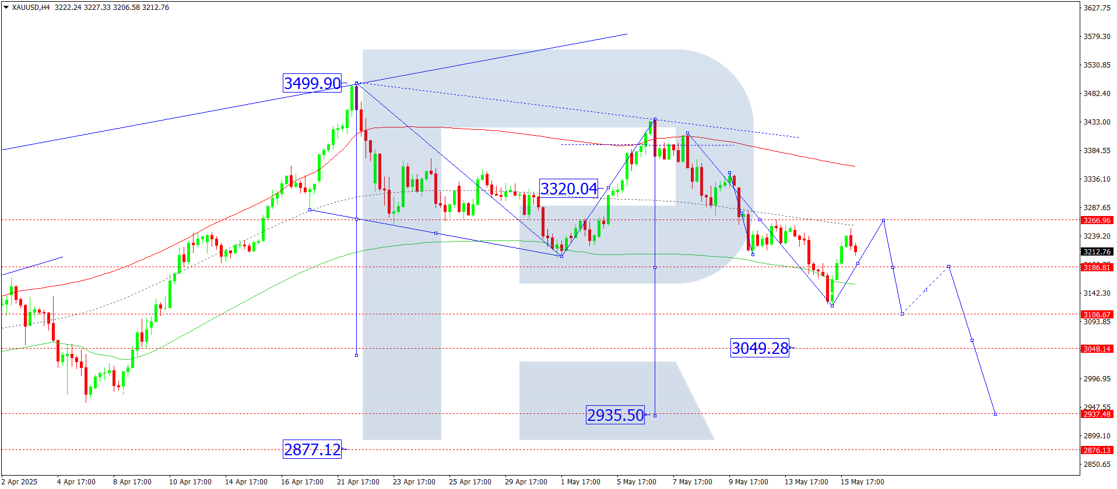This screenshot has width=1117, height=489.
Task: Select vertical line endpoint beside 2935.50 label
Action: [x=655, y=415]
